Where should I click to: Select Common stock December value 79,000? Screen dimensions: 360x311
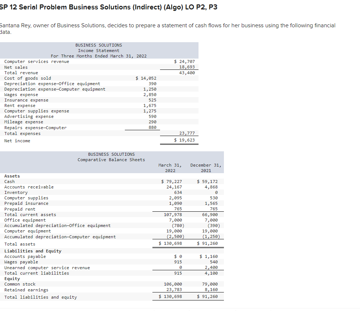(x=210, y=284)
